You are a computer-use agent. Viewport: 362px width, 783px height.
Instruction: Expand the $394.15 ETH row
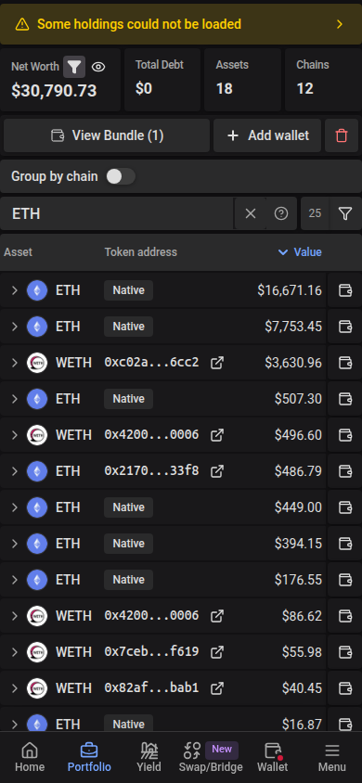tap(15, 544)
